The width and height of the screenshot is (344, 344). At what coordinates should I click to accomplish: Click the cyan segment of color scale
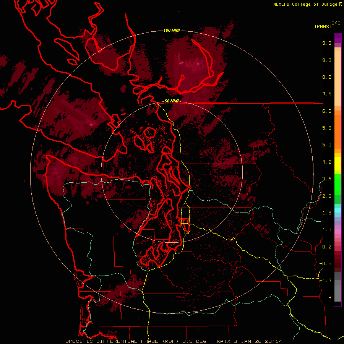coord(338,210)
